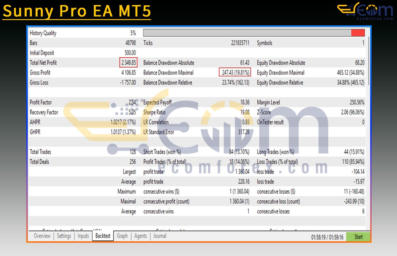Click the elapsed time 01:58:19 / 01:59:16
The height and width of the screenshot is (256, 397).
click(327, 237)
